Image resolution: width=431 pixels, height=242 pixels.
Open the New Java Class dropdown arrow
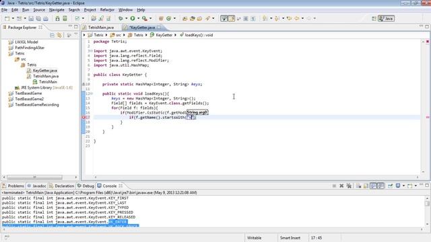174,18
